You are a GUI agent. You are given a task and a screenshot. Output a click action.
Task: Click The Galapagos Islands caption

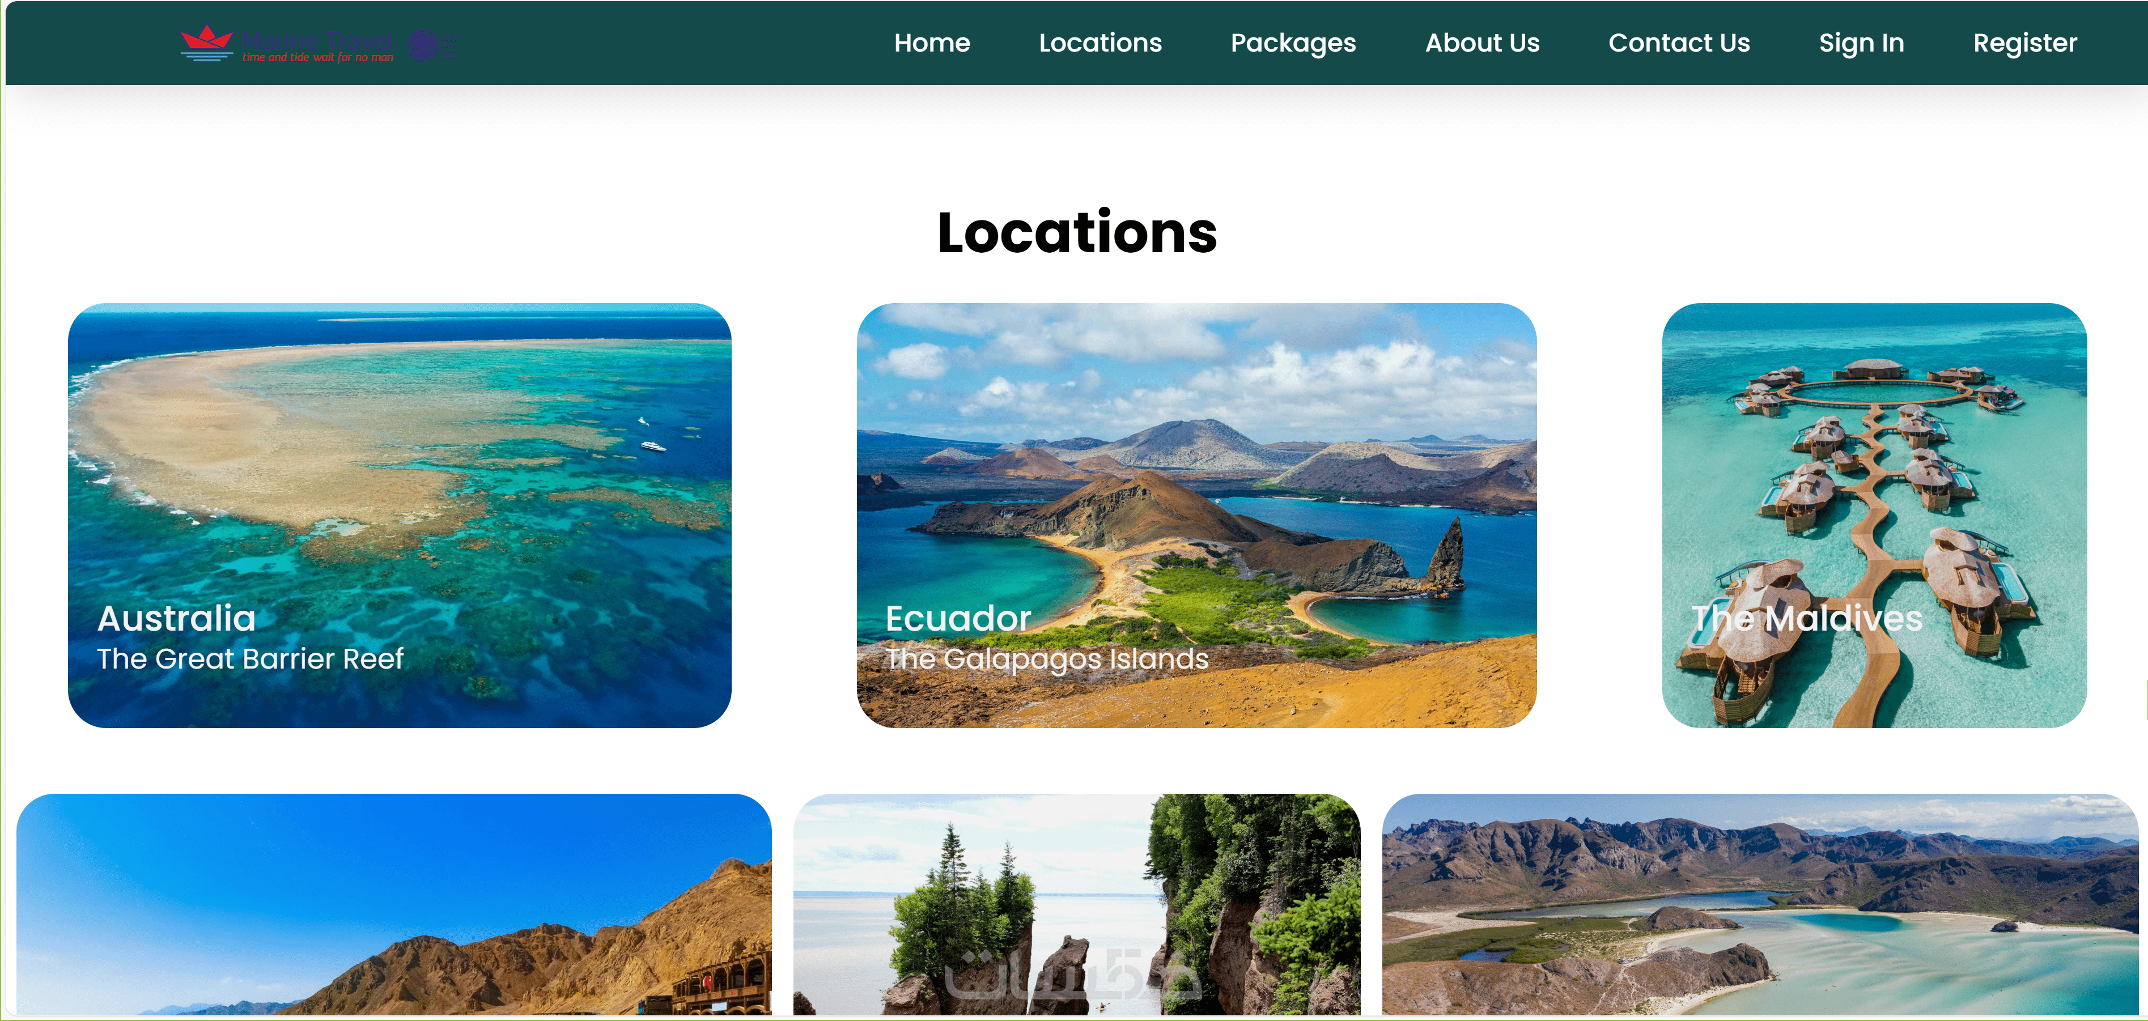pos(1046,660)
